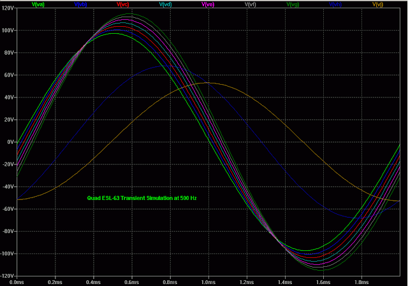Click the 40V vertical axis label

pos(9,97)
